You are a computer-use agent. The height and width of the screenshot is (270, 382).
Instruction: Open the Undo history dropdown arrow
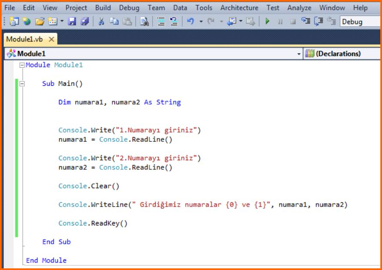(201, 21)
